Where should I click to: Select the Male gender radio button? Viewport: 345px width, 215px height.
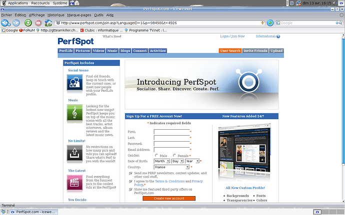pos(156,156)
